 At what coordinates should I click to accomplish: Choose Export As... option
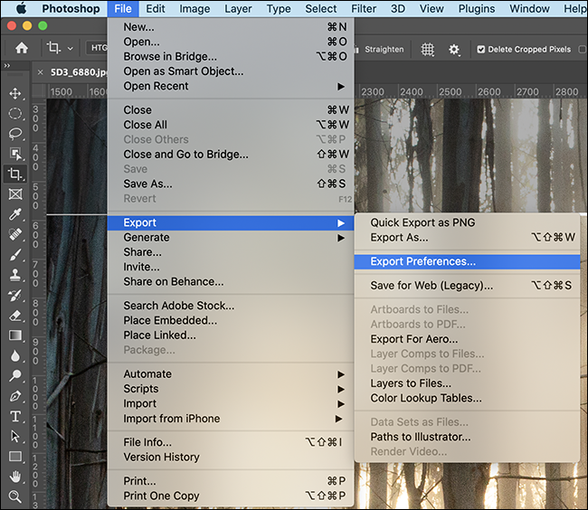(468, 238)
